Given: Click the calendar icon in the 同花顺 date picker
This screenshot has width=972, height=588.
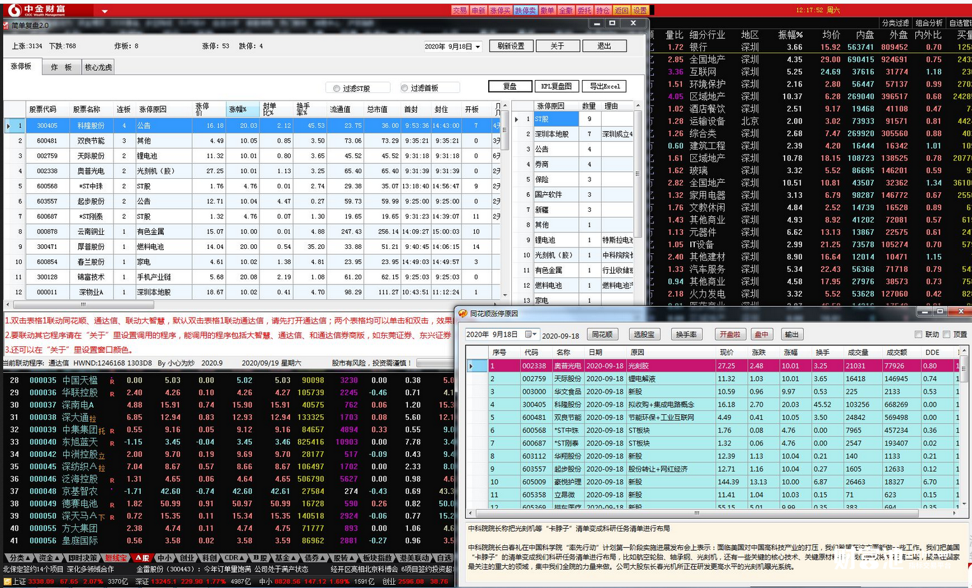Looking at the screenshot, I should tap(528, 334).
